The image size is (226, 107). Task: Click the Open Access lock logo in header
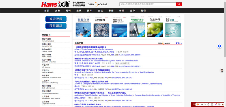pyautogui.click(x=97, y=4)
